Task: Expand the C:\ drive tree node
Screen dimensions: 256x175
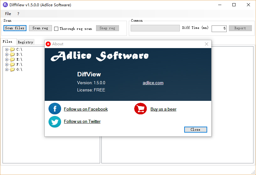Action: click(7, 49)
